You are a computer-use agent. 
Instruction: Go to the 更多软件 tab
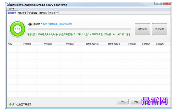pyautogui.click(x=53, y=13)
